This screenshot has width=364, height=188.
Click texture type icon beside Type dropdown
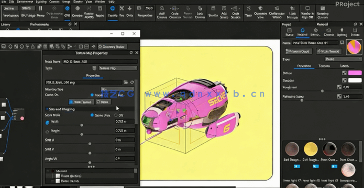[94, 68]
